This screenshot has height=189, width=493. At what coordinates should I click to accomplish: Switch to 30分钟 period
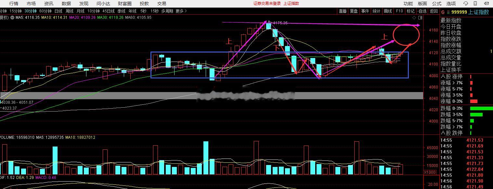click(x=31, y=11)
